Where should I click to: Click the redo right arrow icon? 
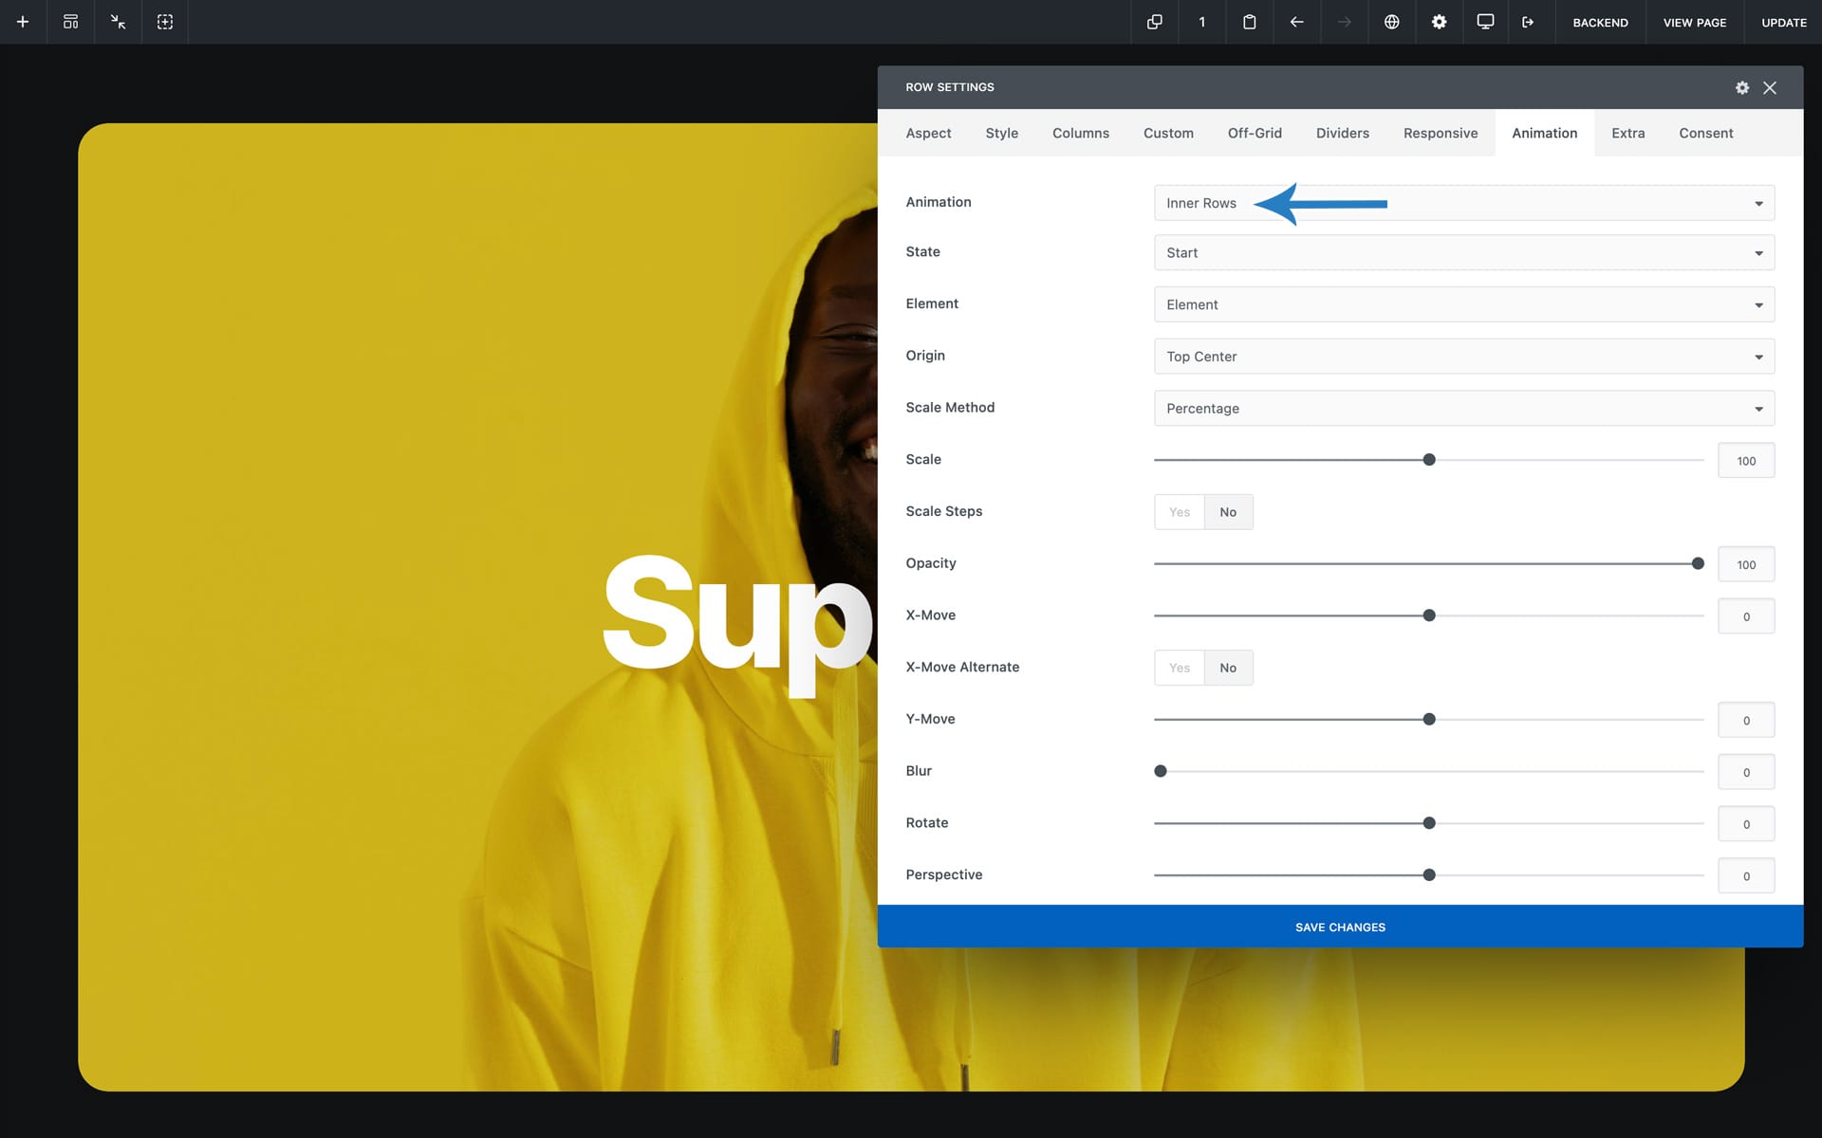point(1345,22)
